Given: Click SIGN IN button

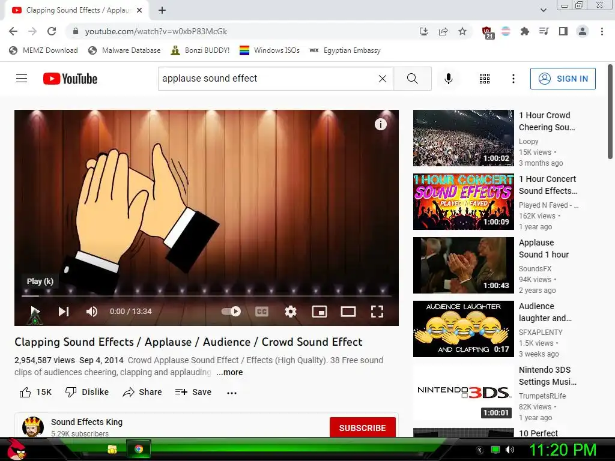Looking at the screenshot, I should 563,79.
